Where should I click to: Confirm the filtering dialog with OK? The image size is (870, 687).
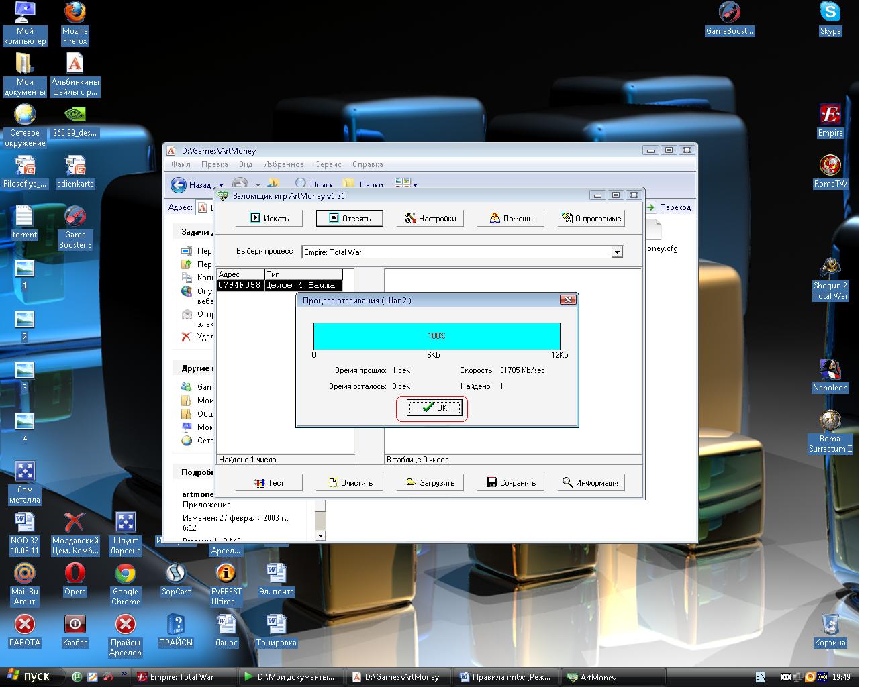point(434,407)
